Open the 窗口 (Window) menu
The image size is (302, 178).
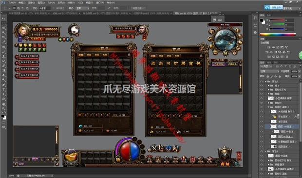coord(100,3)
